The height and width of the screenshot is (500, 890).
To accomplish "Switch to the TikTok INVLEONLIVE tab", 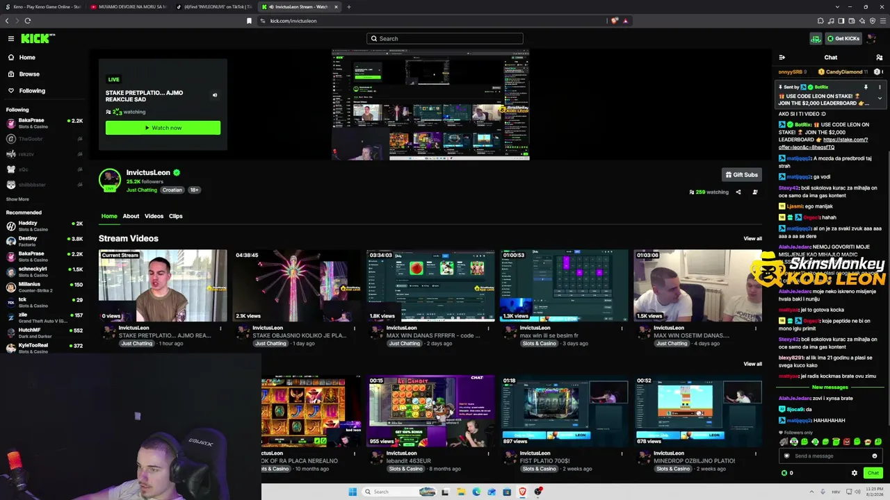I will click(213, 7).
